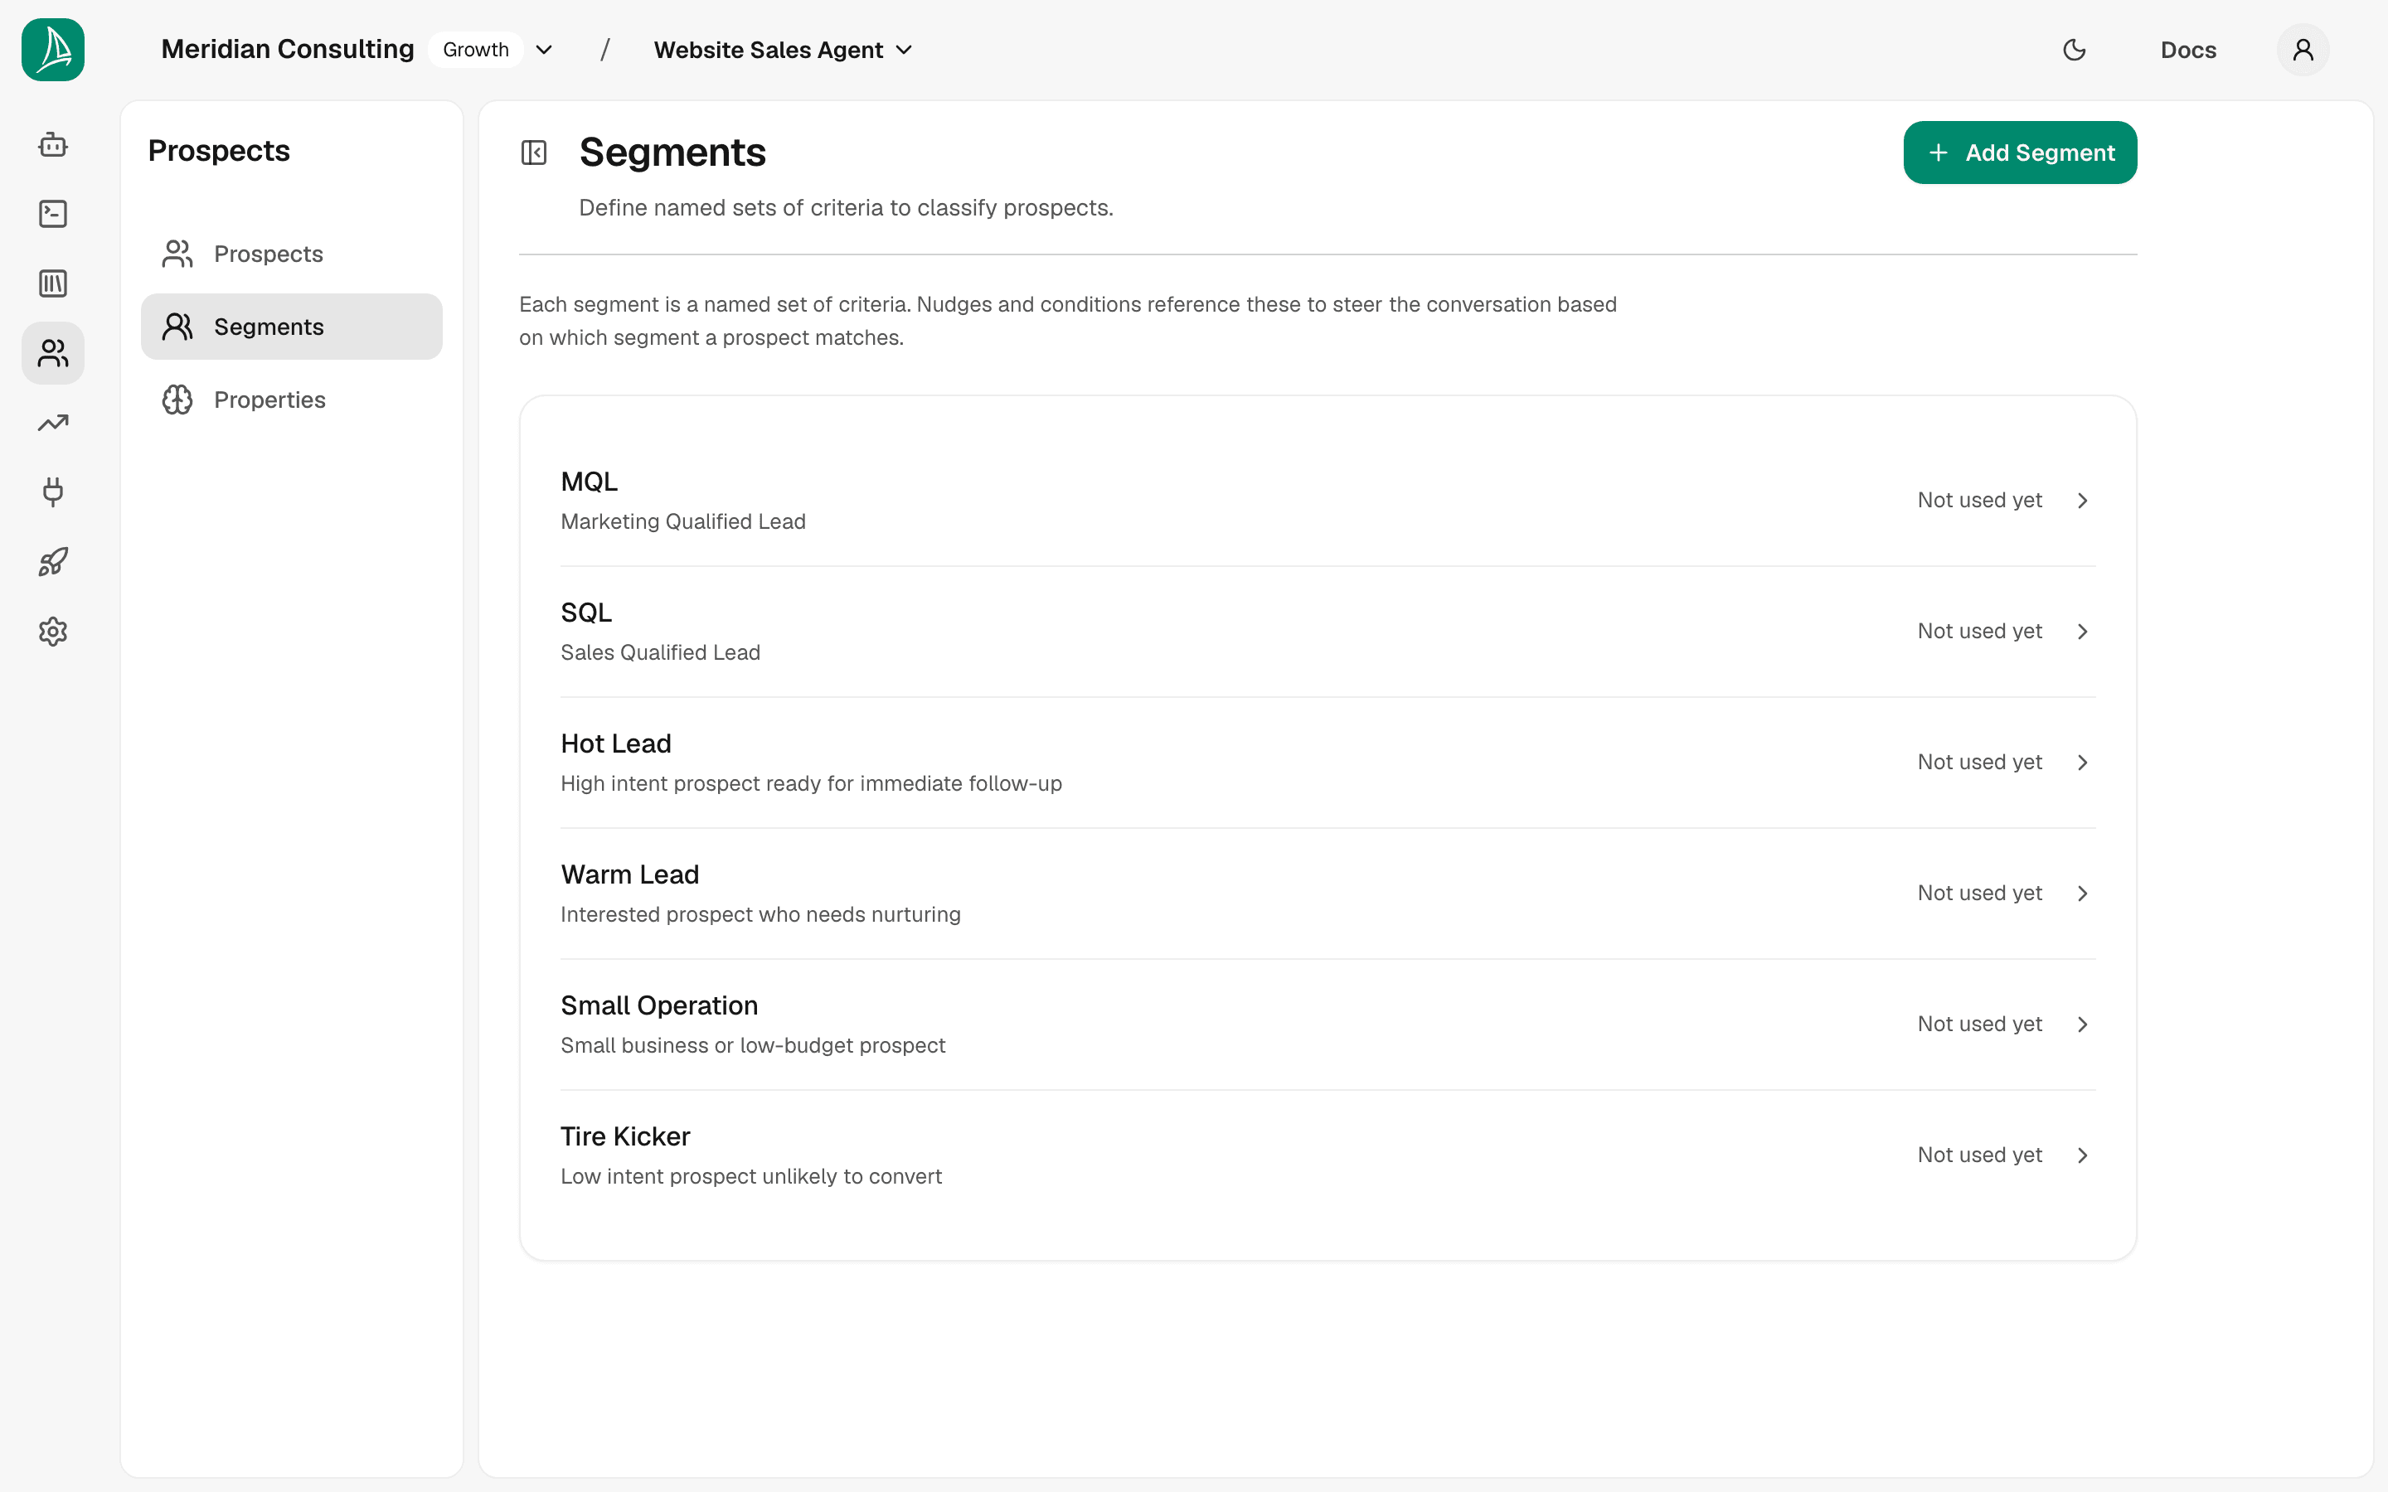Click the Hot Lead segment title

616,743
